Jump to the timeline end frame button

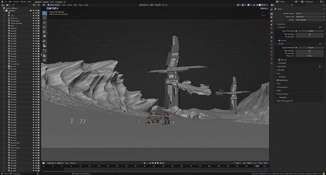pyautogui.click(x=163, y=163)
